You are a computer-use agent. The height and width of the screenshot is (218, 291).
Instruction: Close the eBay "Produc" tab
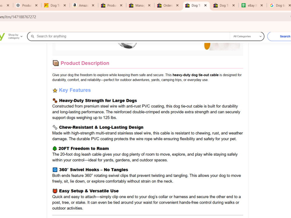point(121,6)
